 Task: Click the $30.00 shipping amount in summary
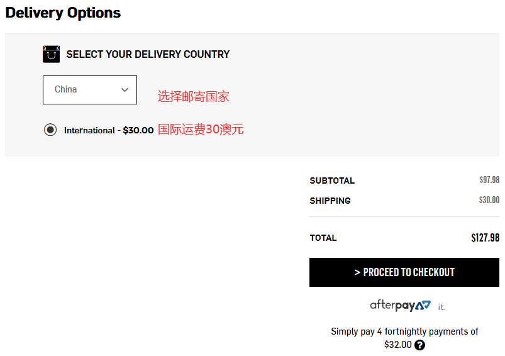[x=489, y=200]
